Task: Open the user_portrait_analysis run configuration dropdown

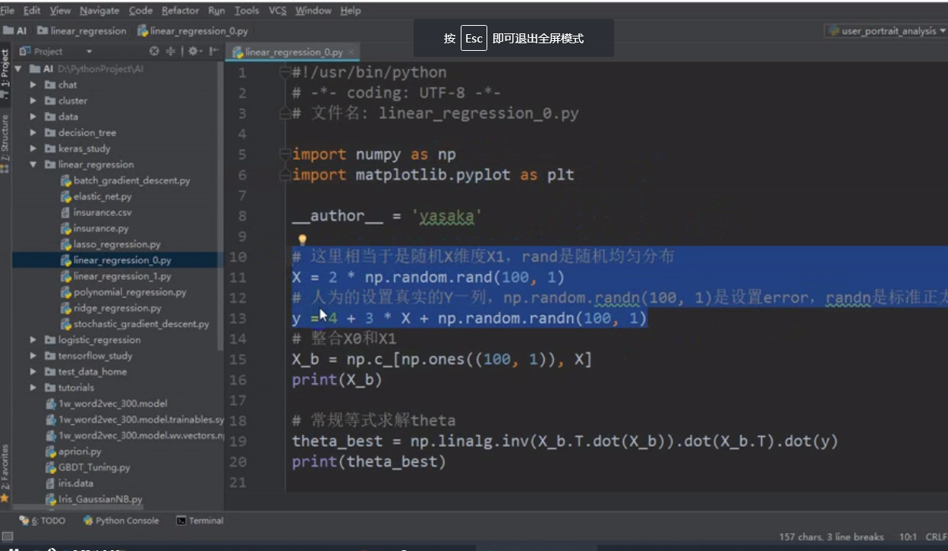Action: point(886,31)
